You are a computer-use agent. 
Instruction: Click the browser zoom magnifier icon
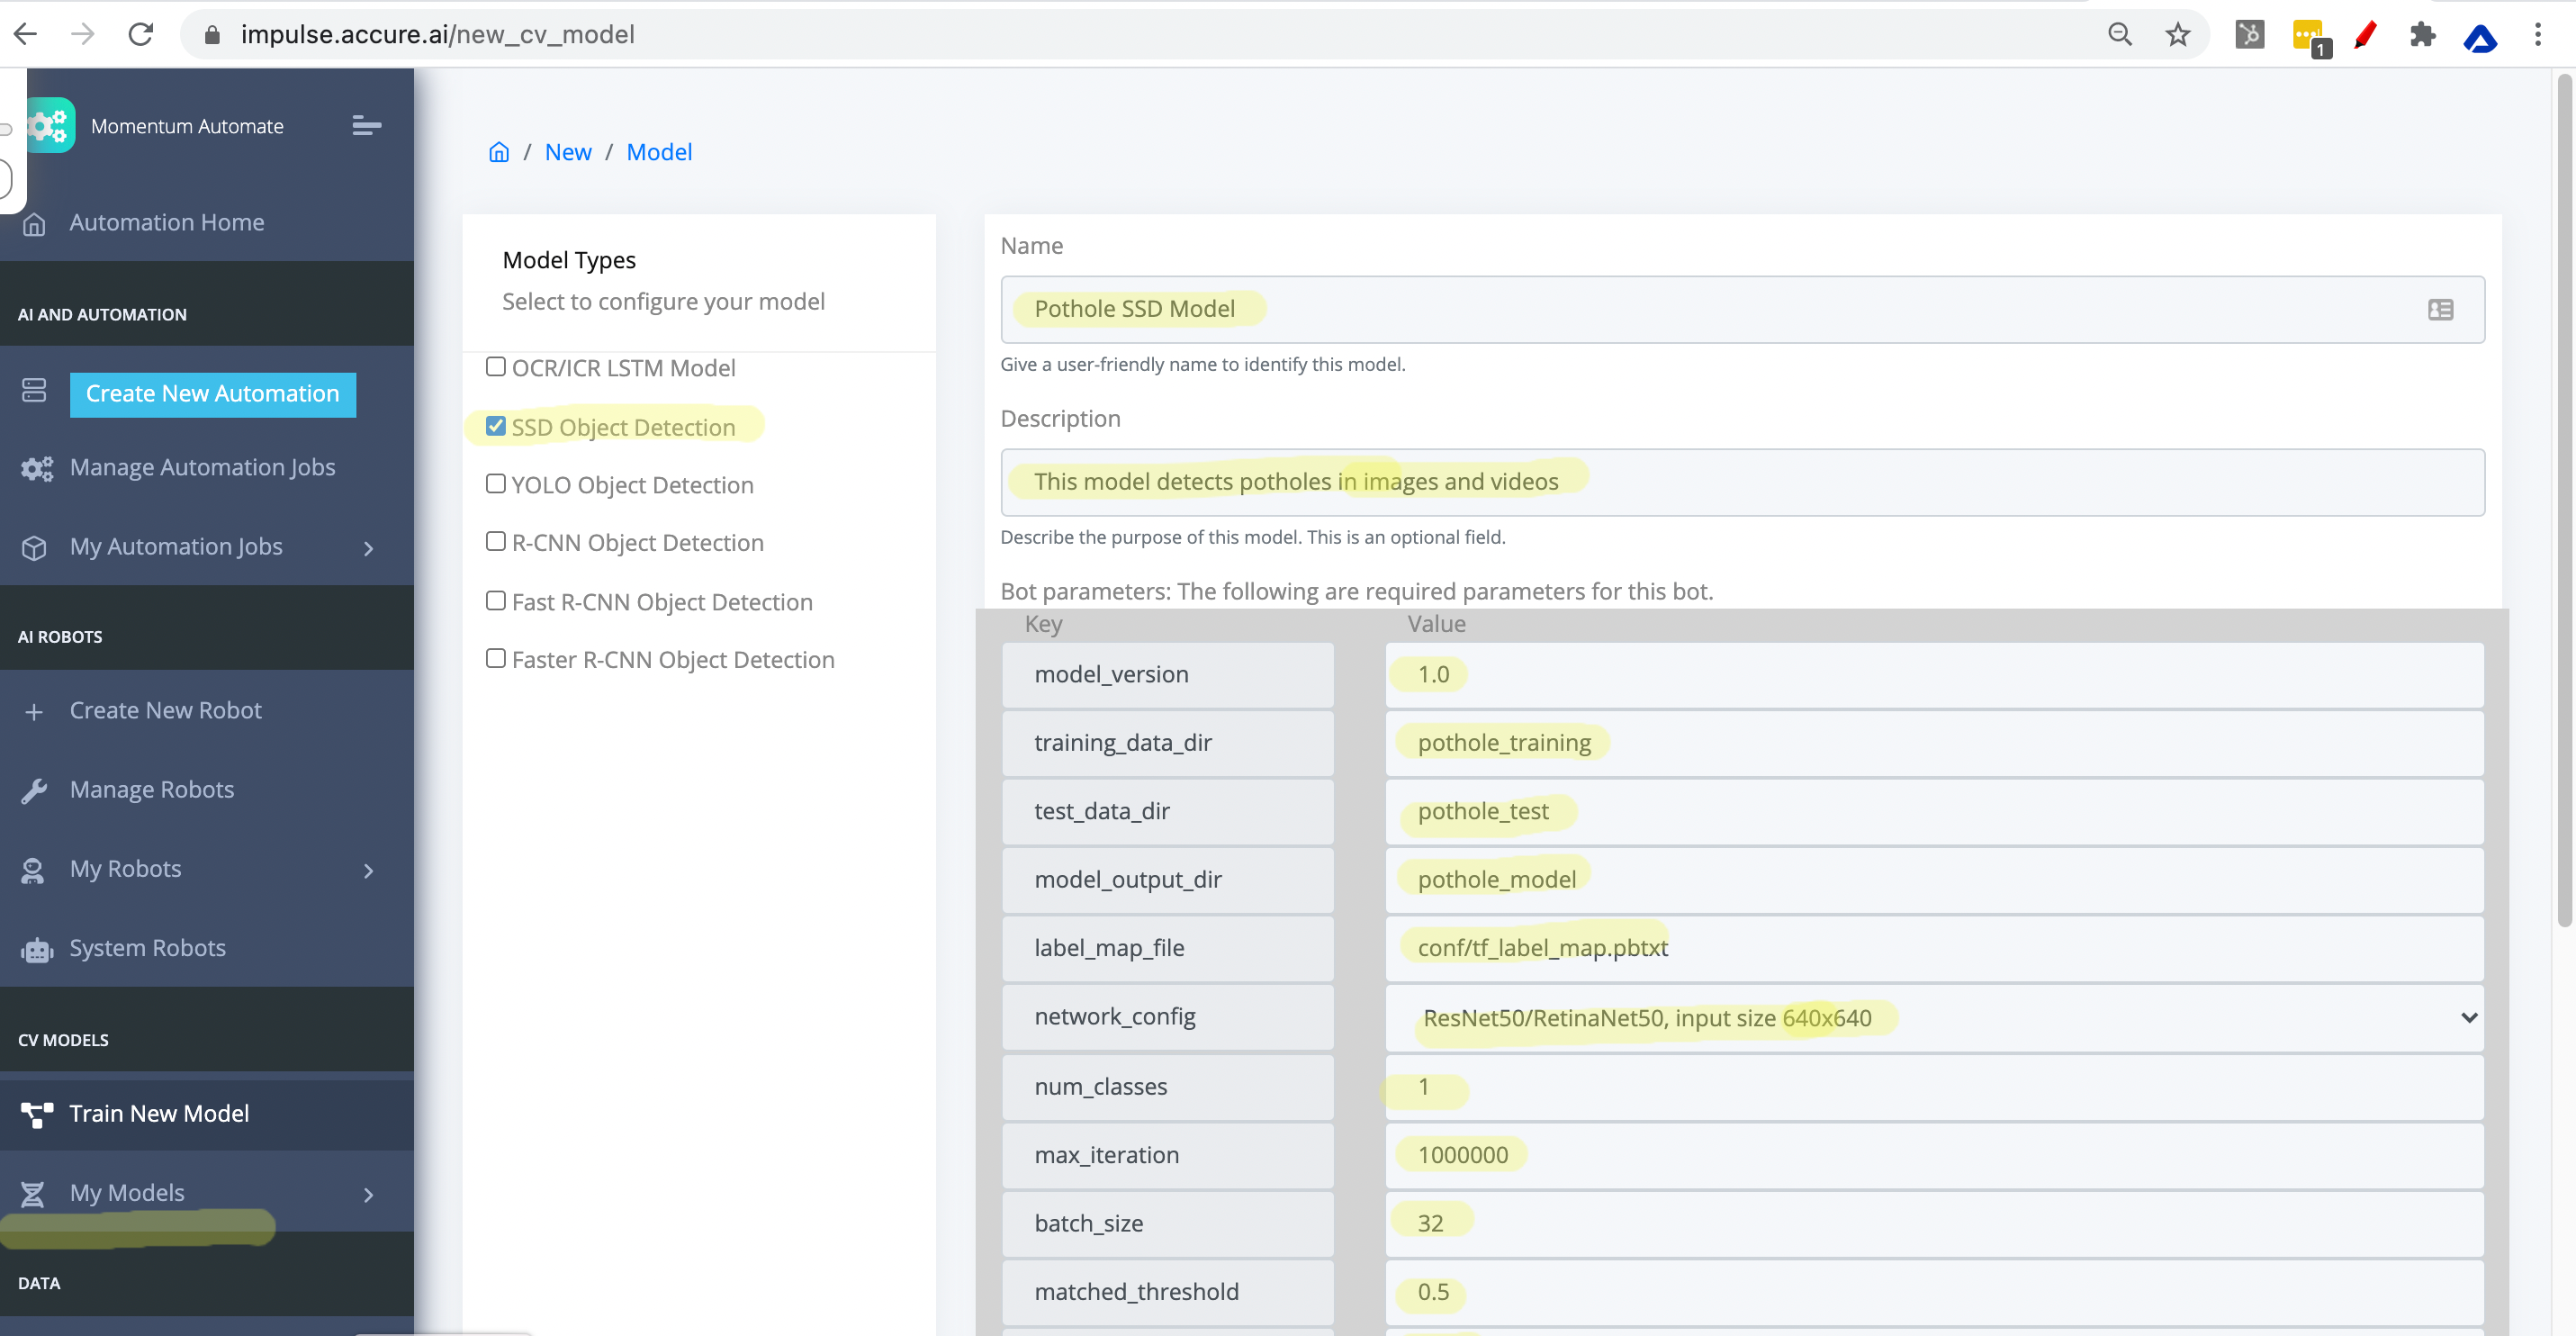click(x=2119, y=35)
